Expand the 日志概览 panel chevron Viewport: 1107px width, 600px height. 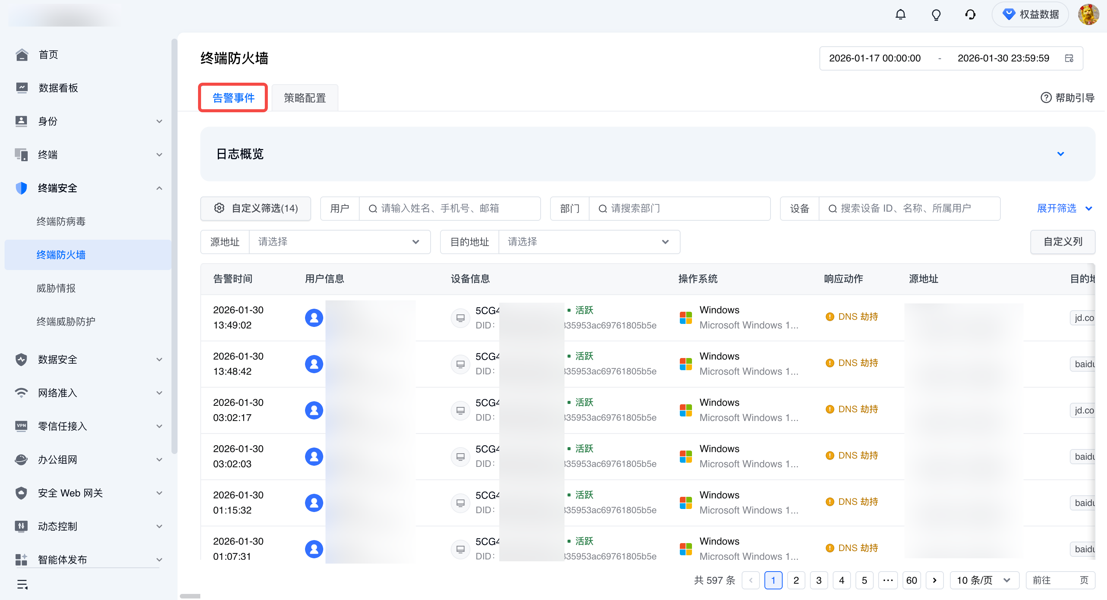pos(1061,154)
